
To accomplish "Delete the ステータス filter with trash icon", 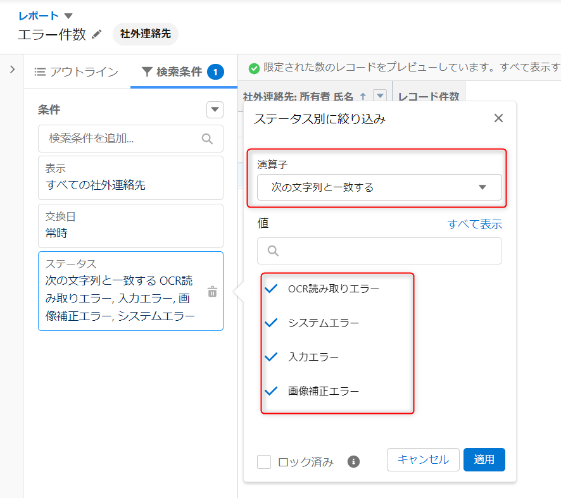I will (x=213, y=292).
